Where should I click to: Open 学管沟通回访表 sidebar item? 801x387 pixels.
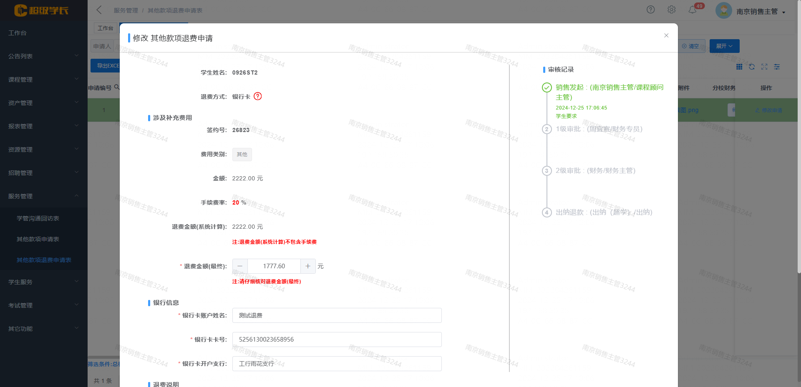pos(38,218)
